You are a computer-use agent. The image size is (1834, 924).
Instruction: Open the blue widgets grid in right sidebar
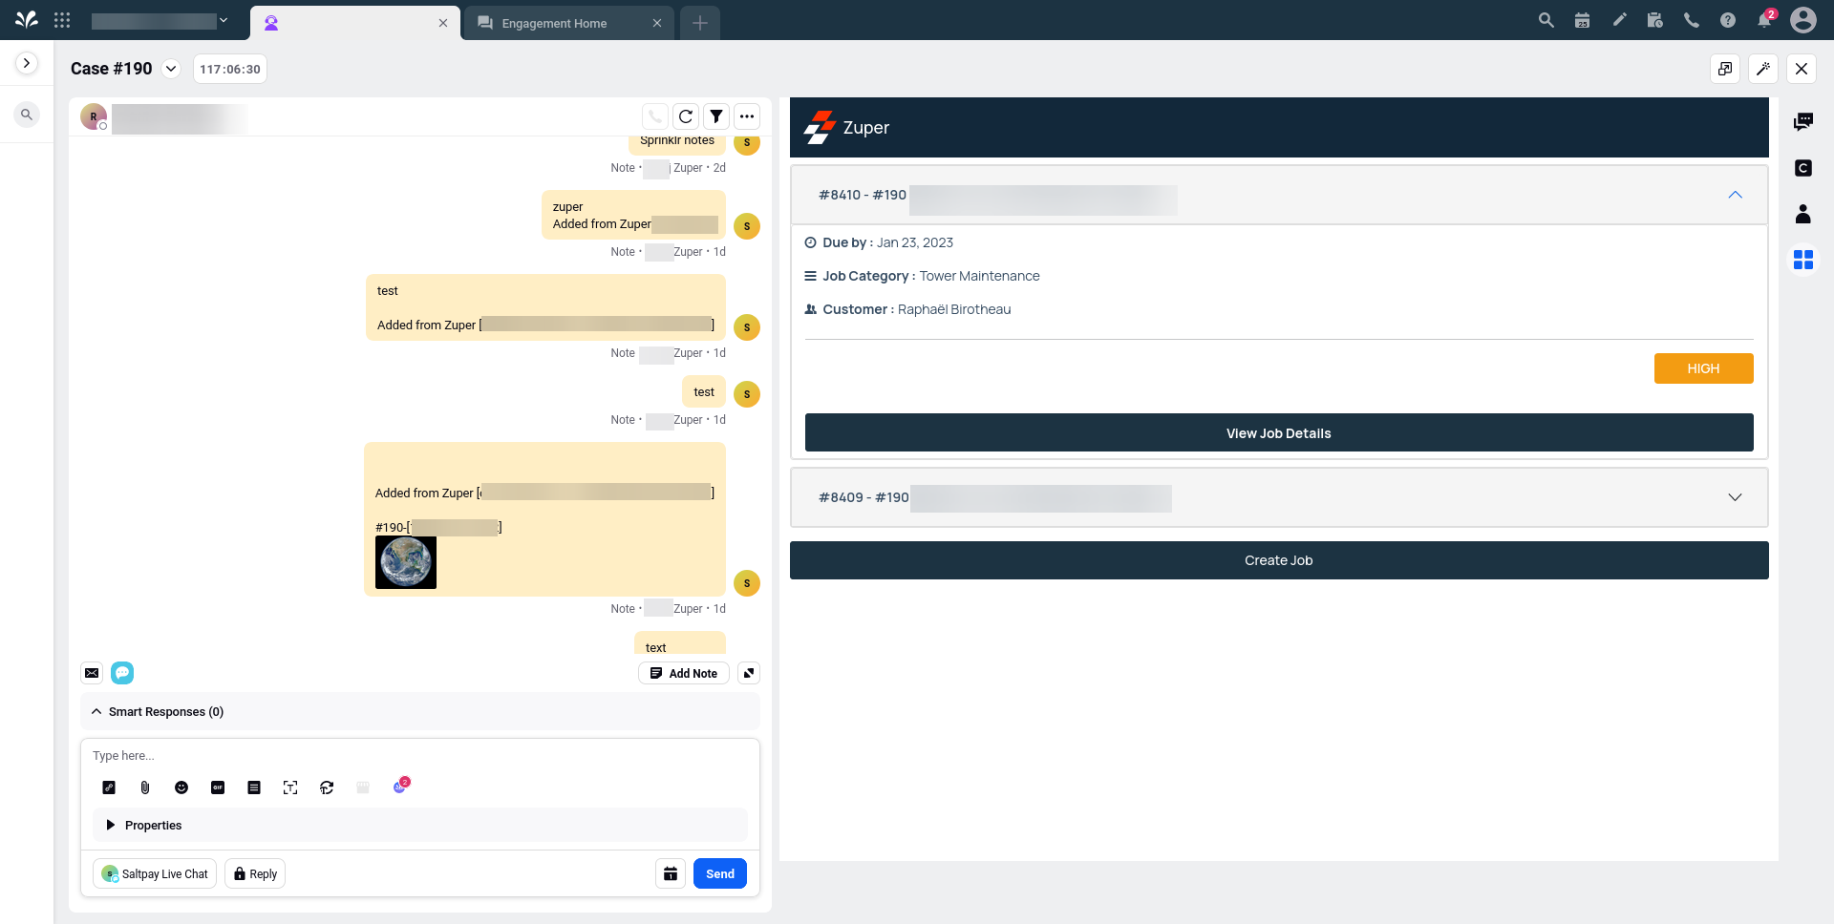click(1803, 260)
